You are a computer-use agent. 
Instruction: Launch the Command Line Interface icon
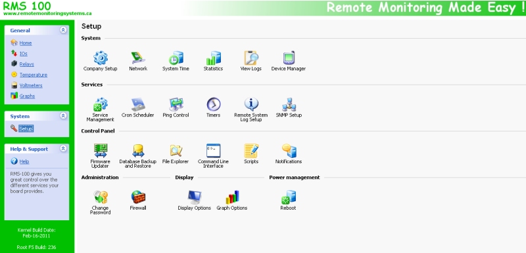tap(213, 151)
